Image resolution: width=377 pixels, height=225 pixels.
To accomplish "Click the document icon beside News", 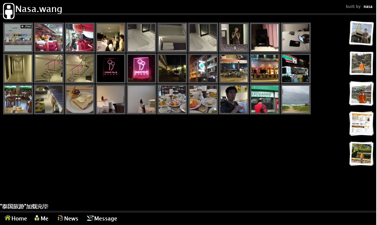I will 60,218.
